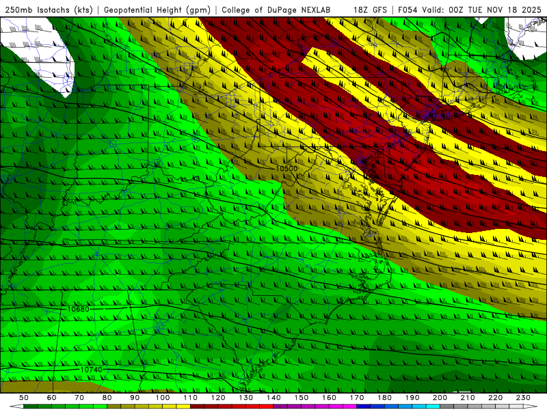Click the "250mb Isotachs (kts)" title text
Image resolution: width=547 pixels, height=410 pixels.
[49, 10]
